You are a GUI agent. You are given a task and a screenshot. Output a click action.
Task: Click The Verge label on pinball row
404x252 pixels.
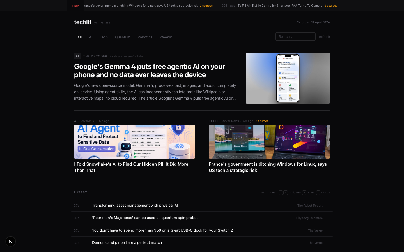click(x=315, y=243)
